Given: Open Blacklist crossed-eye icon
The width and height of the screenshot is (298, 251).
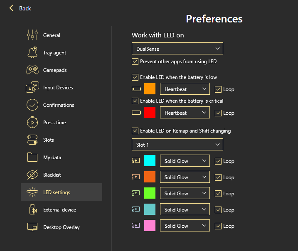Looking at the screenshot, I should click(32, 175).
